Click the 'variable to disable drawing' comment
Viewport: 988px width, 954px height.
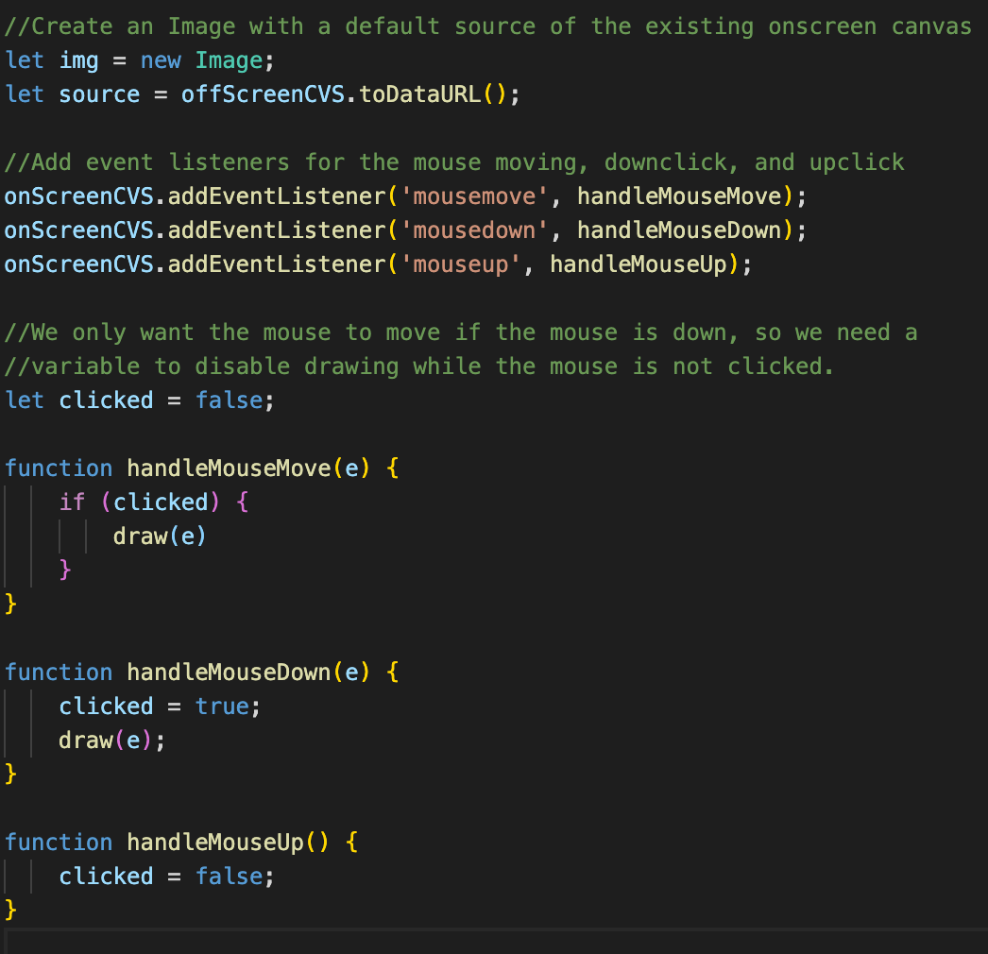[419, 366]
